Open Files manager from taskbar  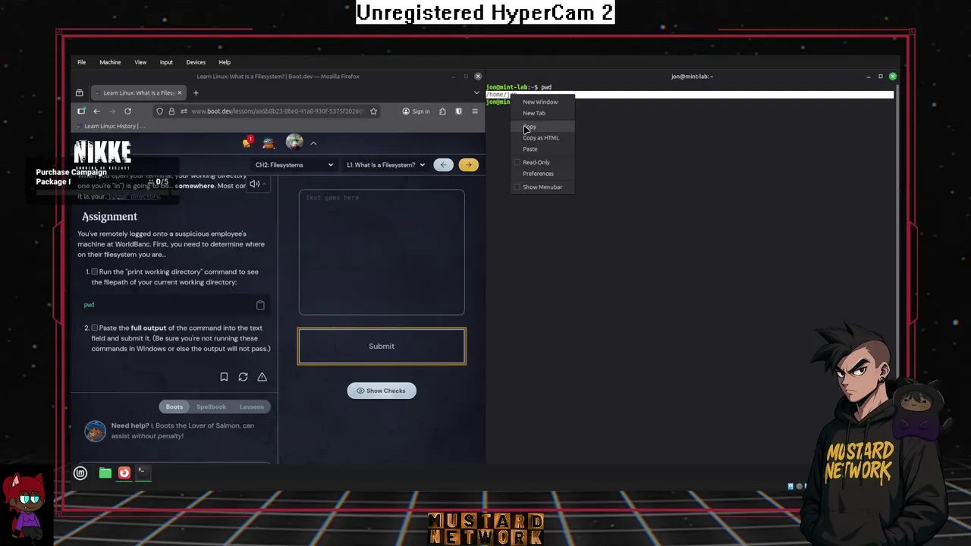pos(105,473)
